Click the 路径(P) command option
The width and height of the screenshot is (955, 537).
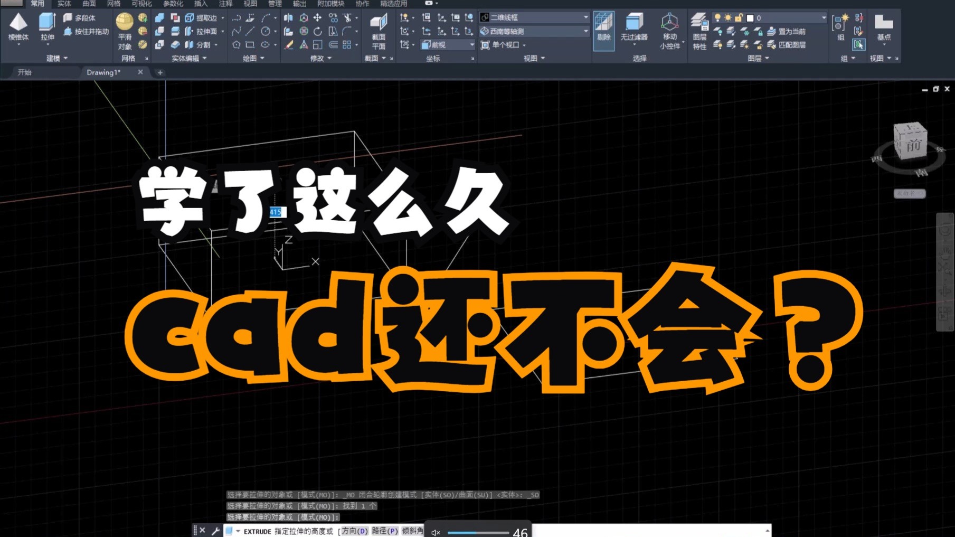click(x=385, y=531)
